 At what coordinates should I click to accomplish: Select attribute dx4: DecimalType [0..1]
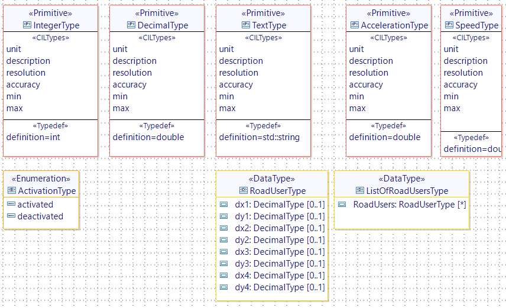pos(280,275)
